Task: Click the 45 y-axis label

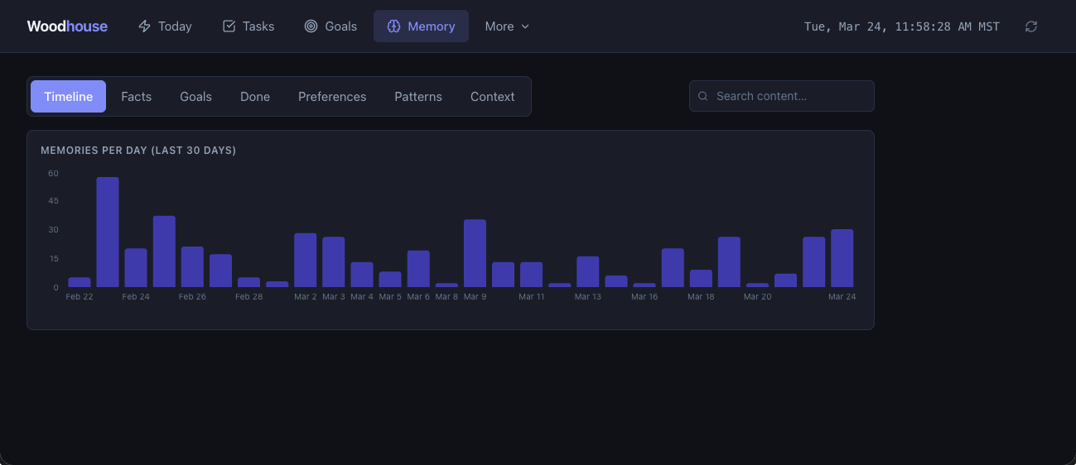Action: point(53,201)
